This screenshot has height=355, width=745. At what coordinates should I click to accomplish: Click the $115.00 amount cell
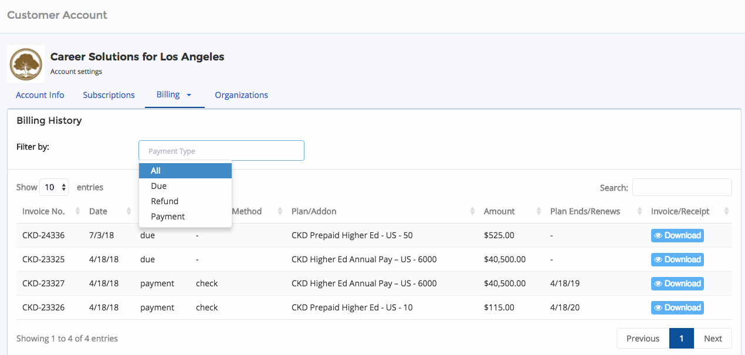499,307
